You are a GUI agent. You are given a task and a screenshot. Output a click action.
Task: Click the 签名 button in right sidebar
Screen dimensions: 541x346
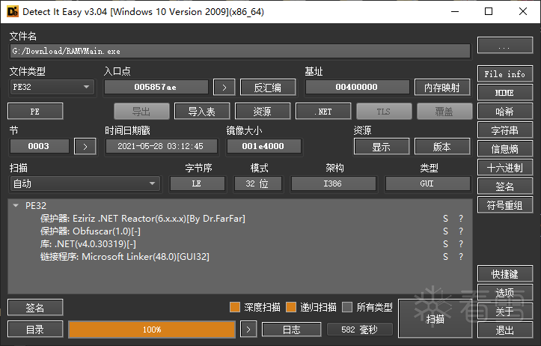(x=505, y=186)
